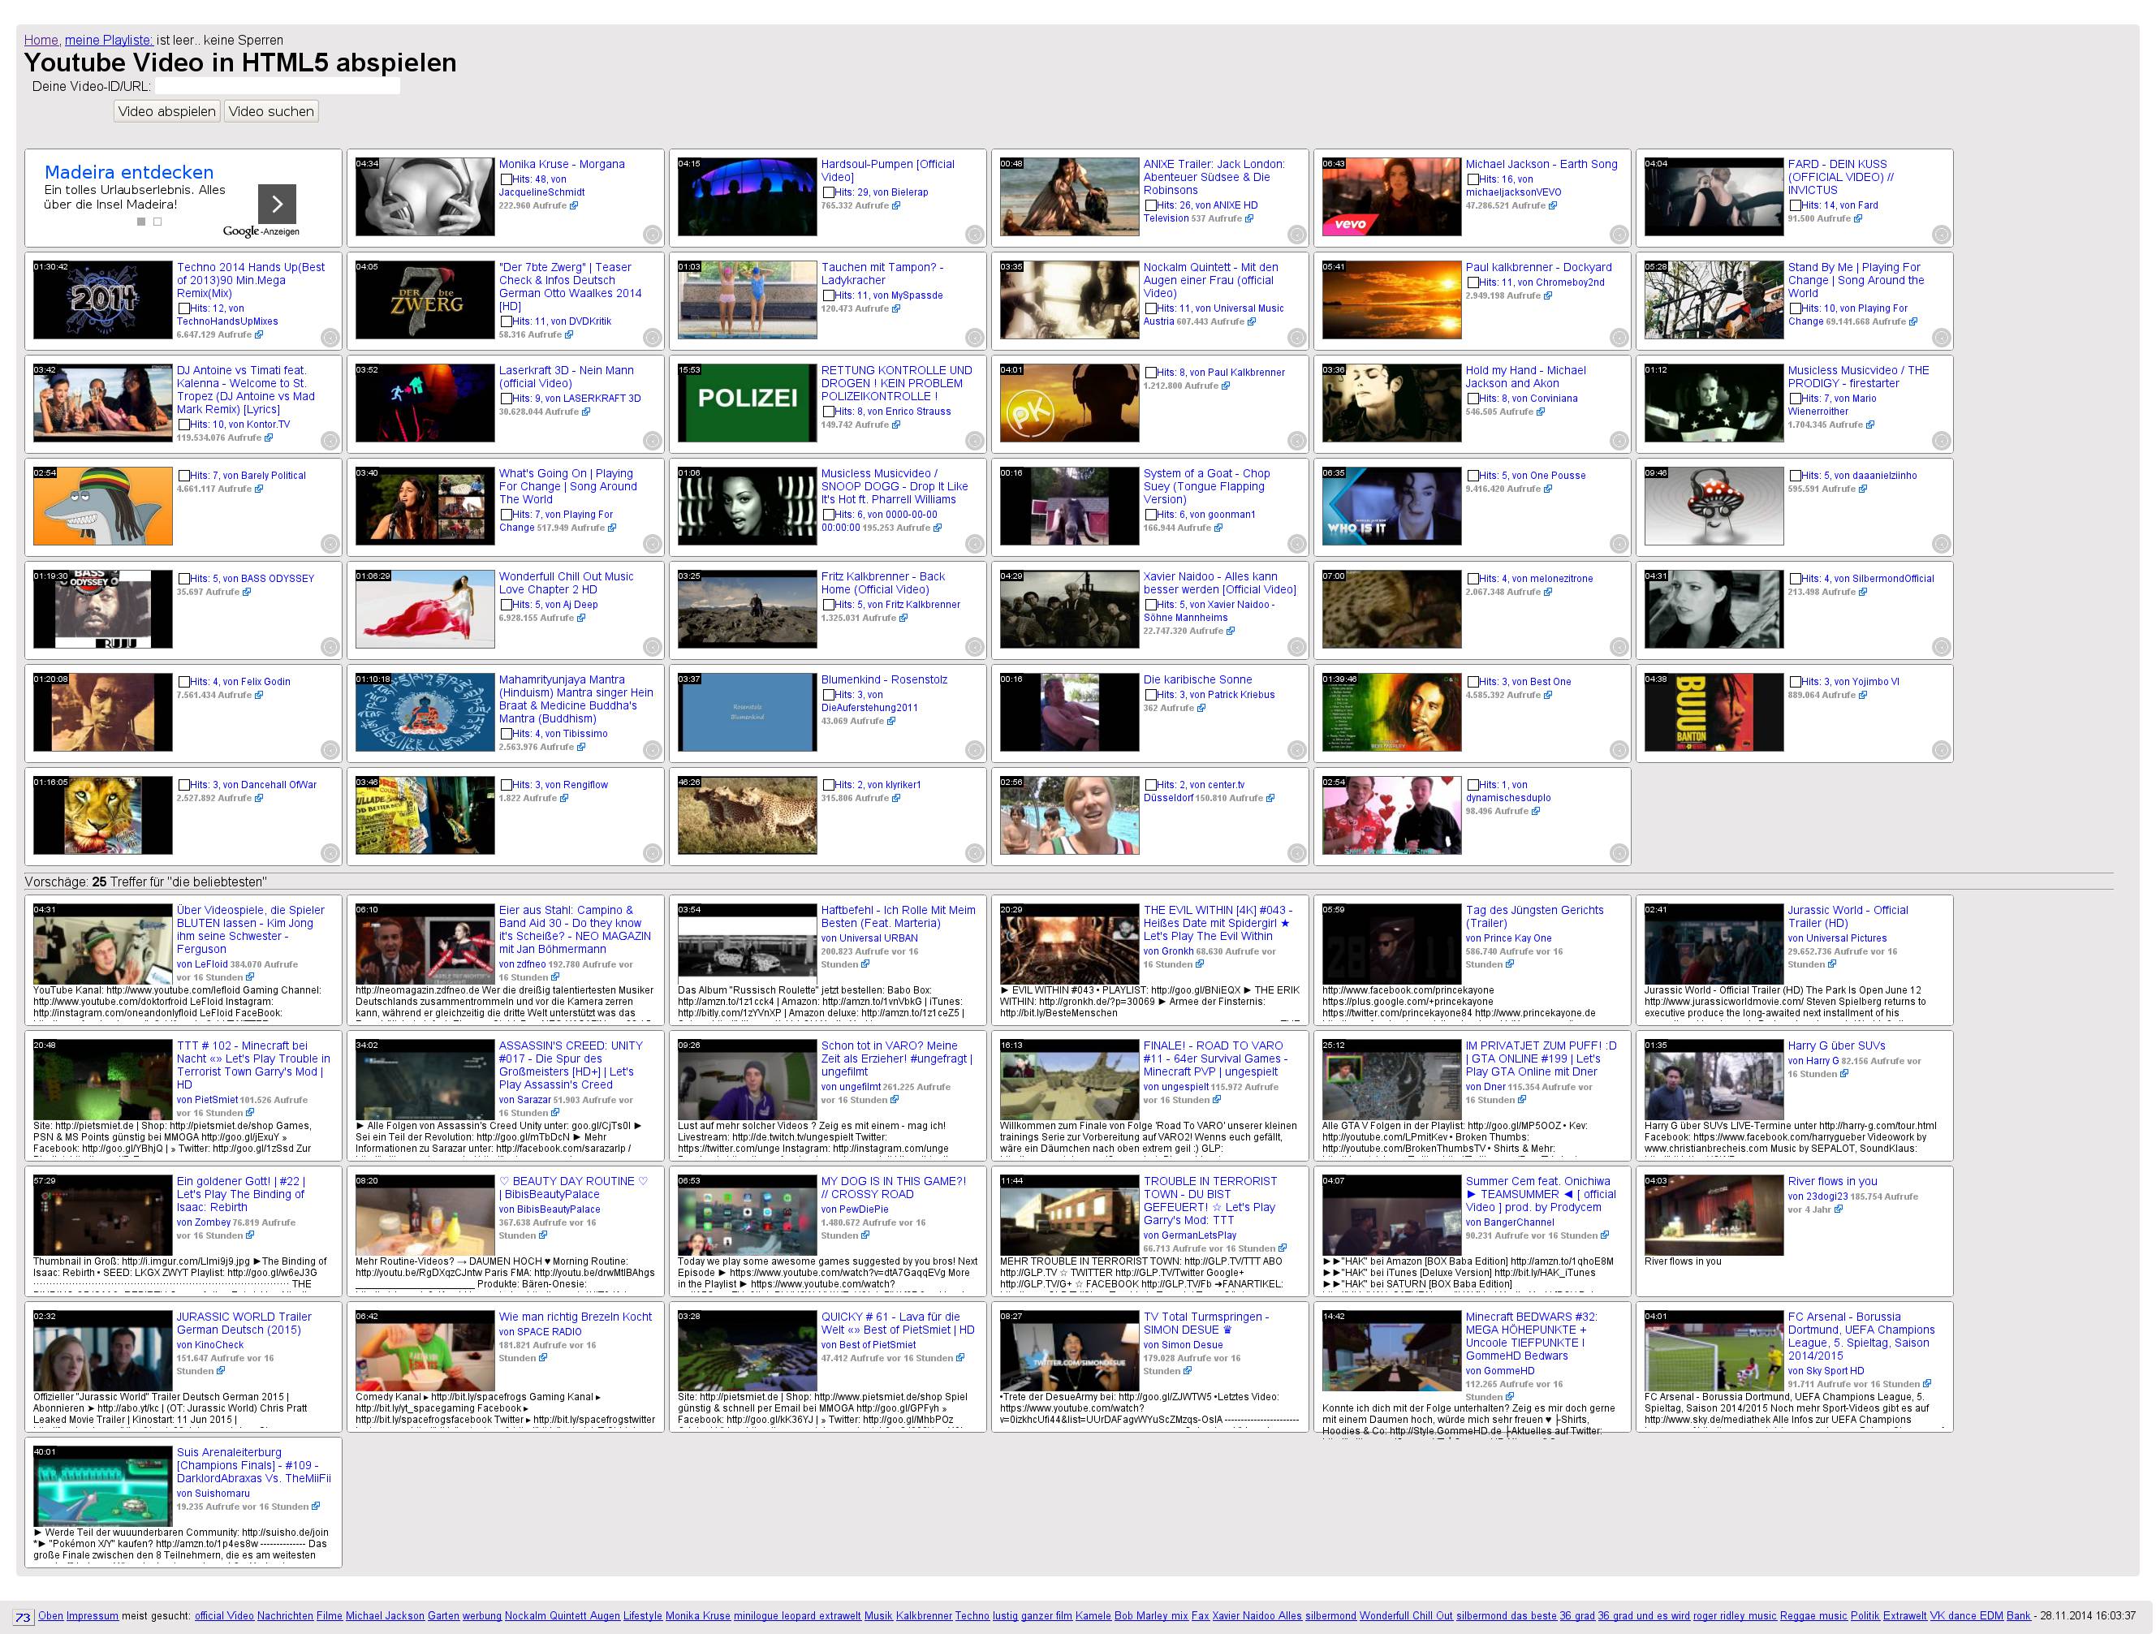Click the Michael Jackson search tag in footer

click(x=384, y=1615)
